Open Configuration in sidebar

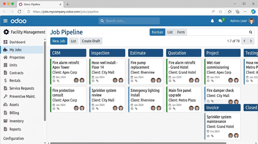[x=14, y=138]
